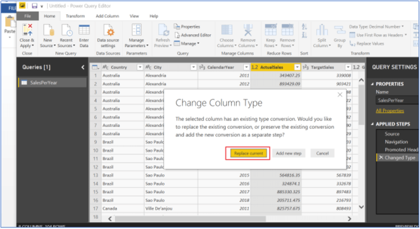Click the Add new step button
420x229 pixels.
pyautogui.click(x=289, y=153)
